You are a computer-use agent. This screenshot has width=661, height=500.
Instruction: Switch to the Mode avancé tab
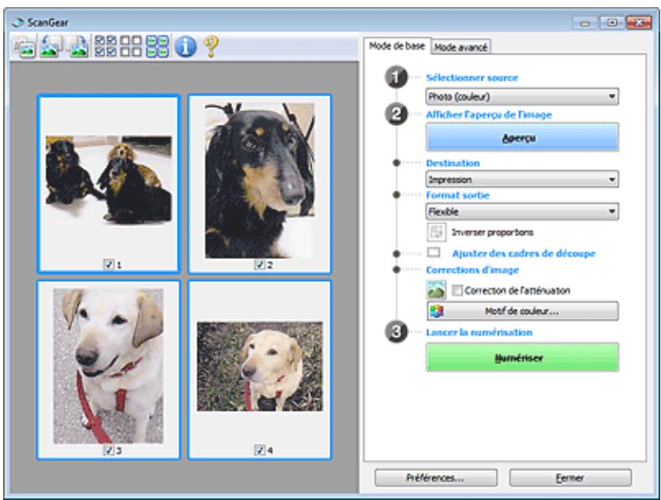coord(461,46)
